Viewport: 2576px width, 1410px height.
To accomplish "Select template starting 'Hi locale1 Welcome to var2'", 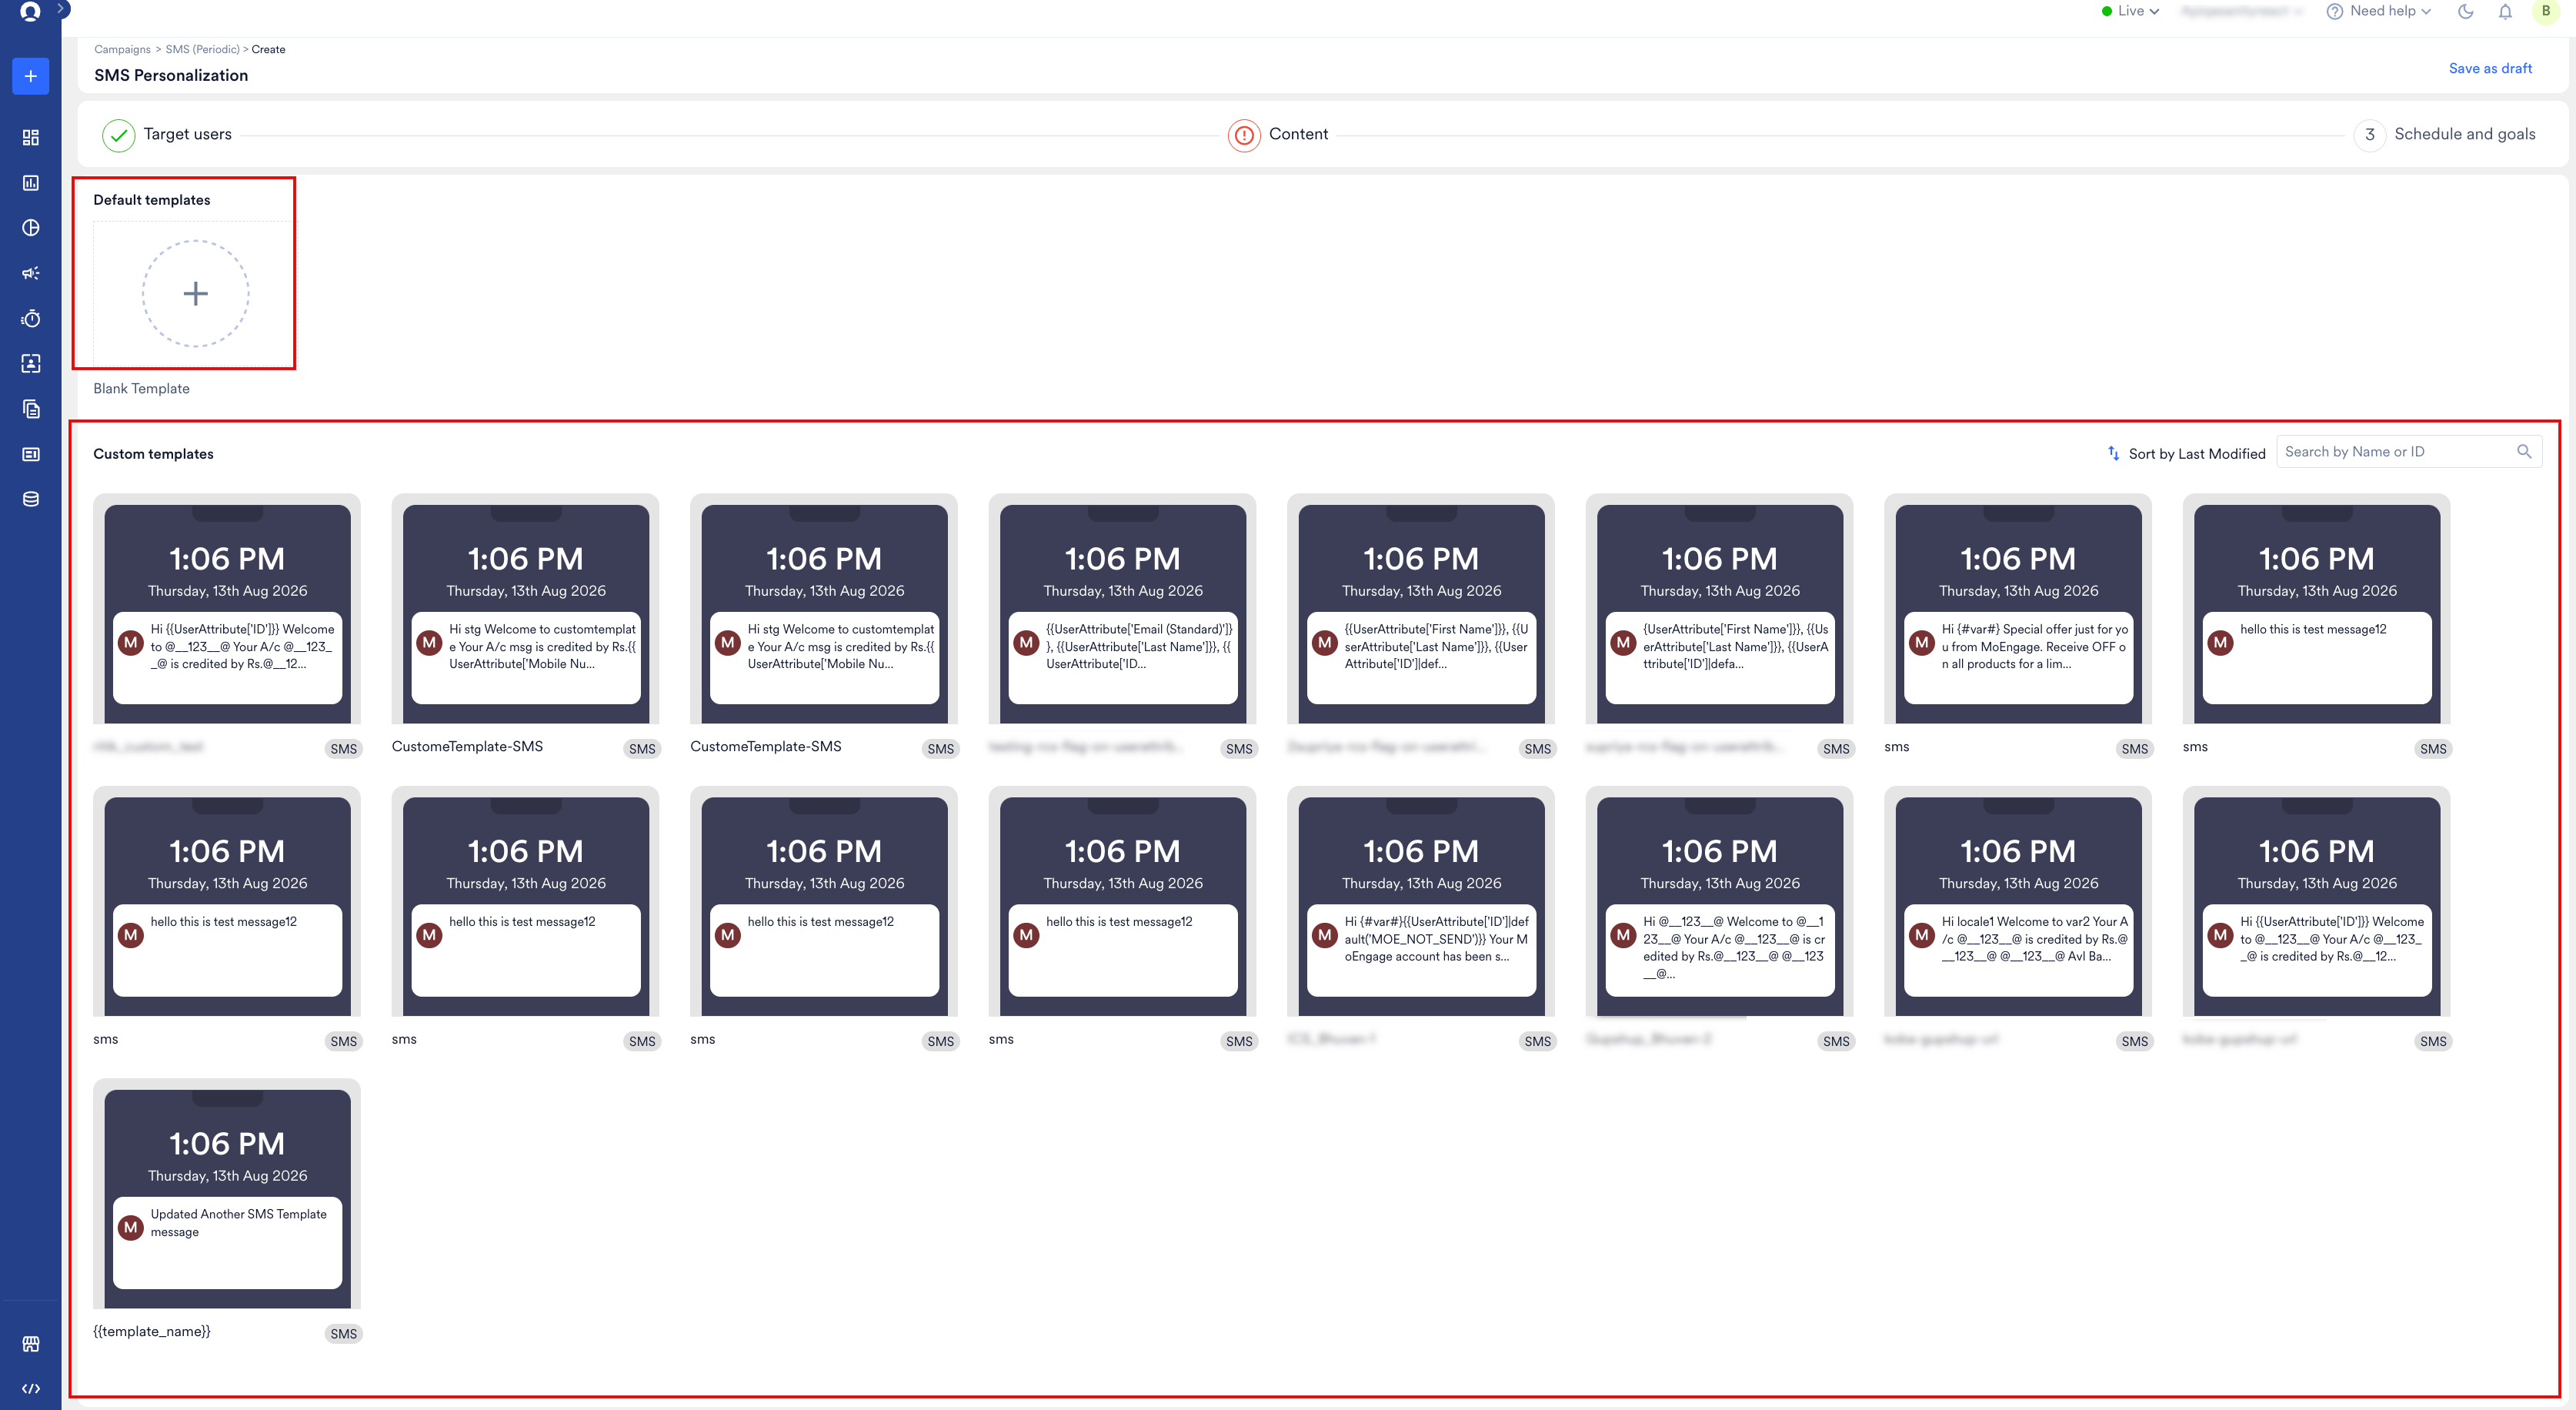I will click(x=2018, y=902).
